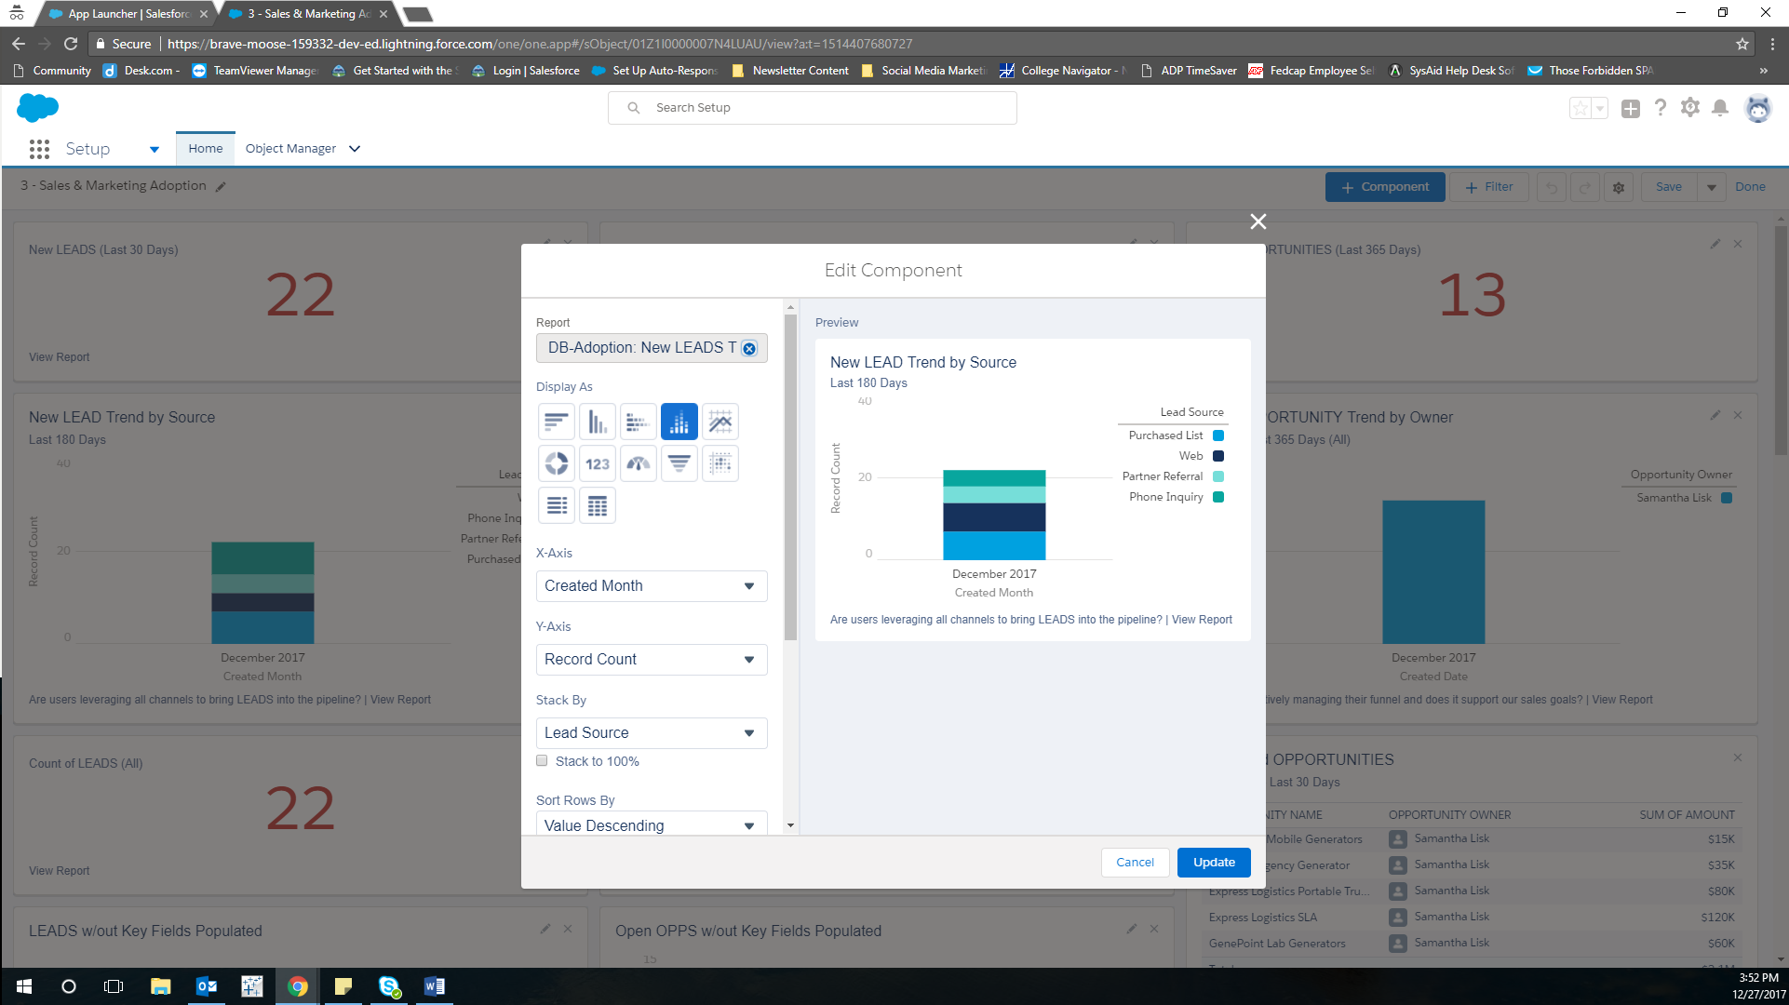Select the donut chart display option

click(556, 462)
